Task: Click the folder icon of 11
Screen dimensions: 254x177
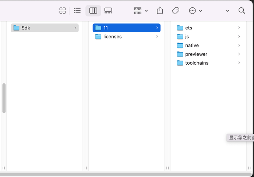Action: pos(98,28)
